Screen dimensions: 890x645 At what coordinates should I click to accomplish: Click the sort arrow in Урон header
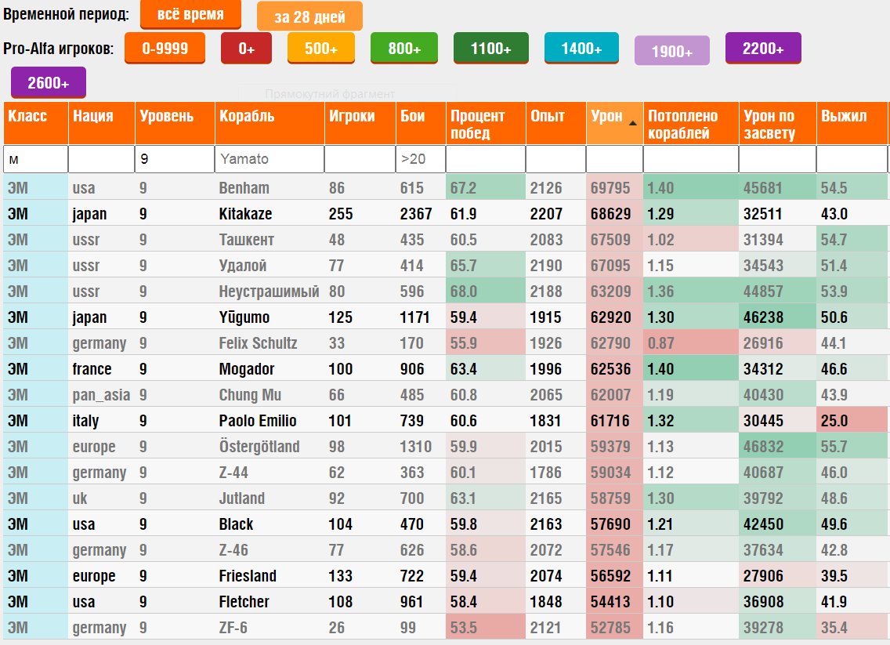click(x=633, y=122)
